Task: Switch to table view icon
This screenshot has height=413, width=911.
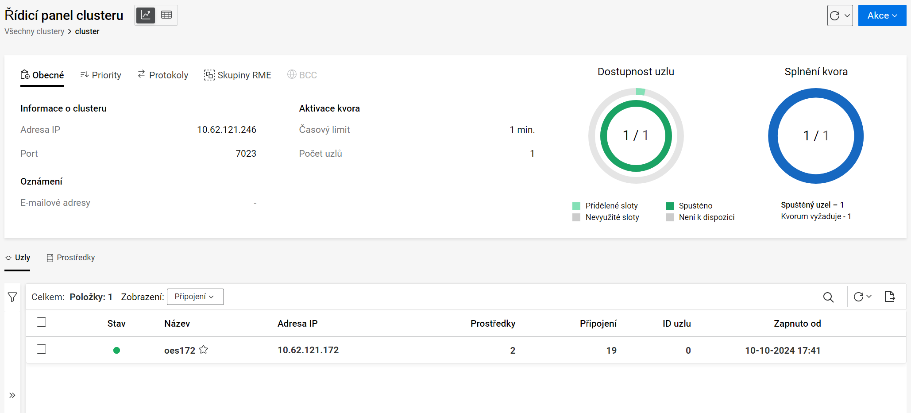Action: coord(166,15)
